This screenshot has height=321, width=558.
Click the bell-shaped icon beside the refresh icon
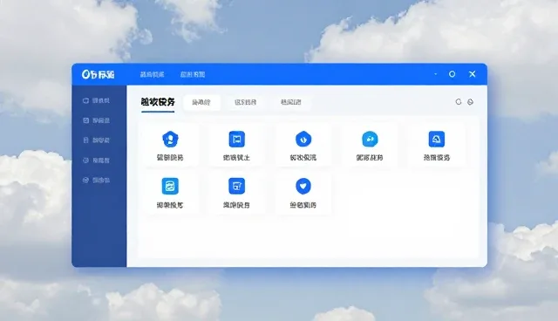(x=471, y=102)
